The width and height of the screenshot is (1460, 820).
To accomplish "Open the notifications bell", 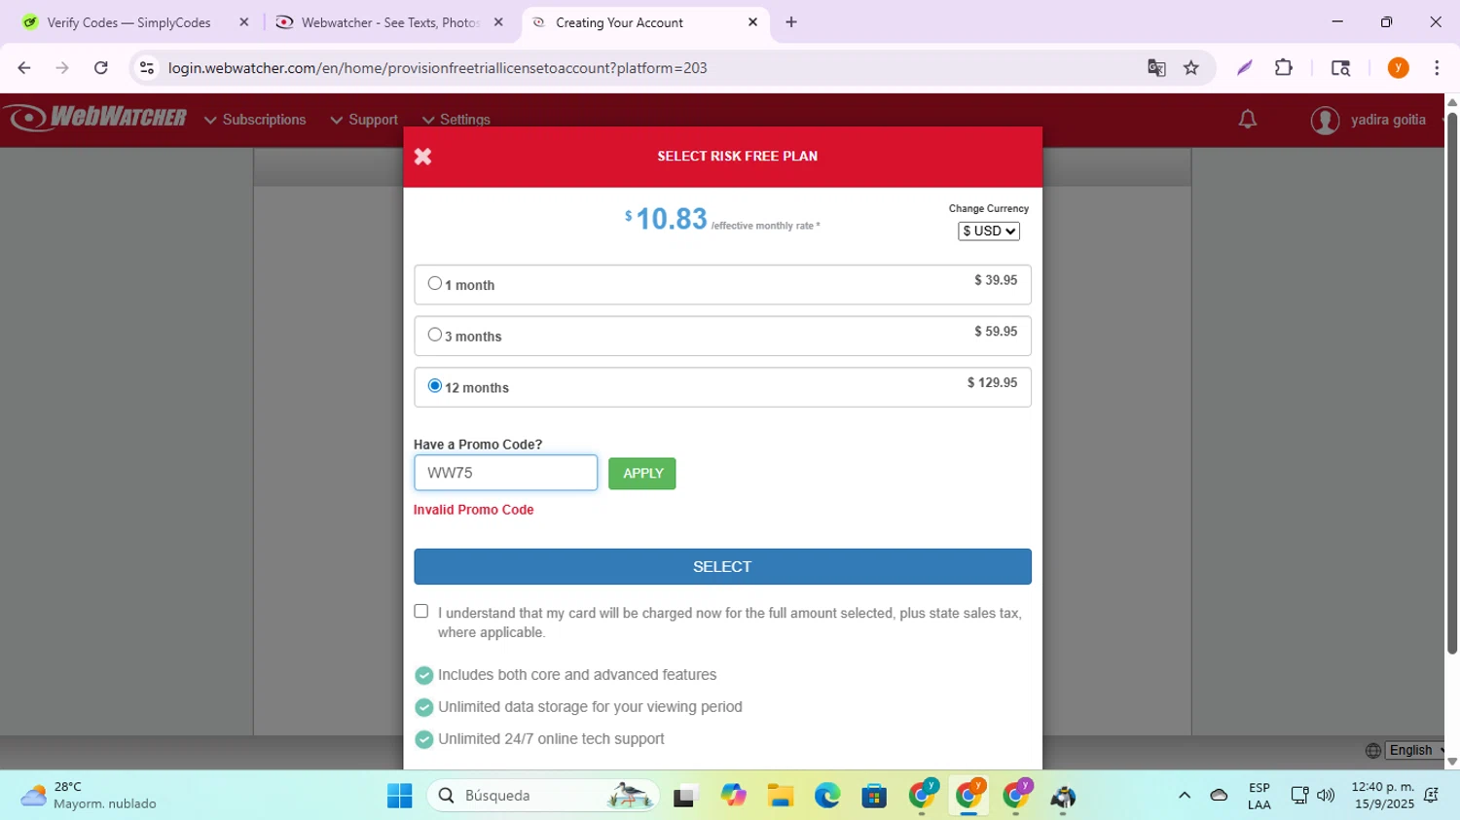I will (1248, 120).
